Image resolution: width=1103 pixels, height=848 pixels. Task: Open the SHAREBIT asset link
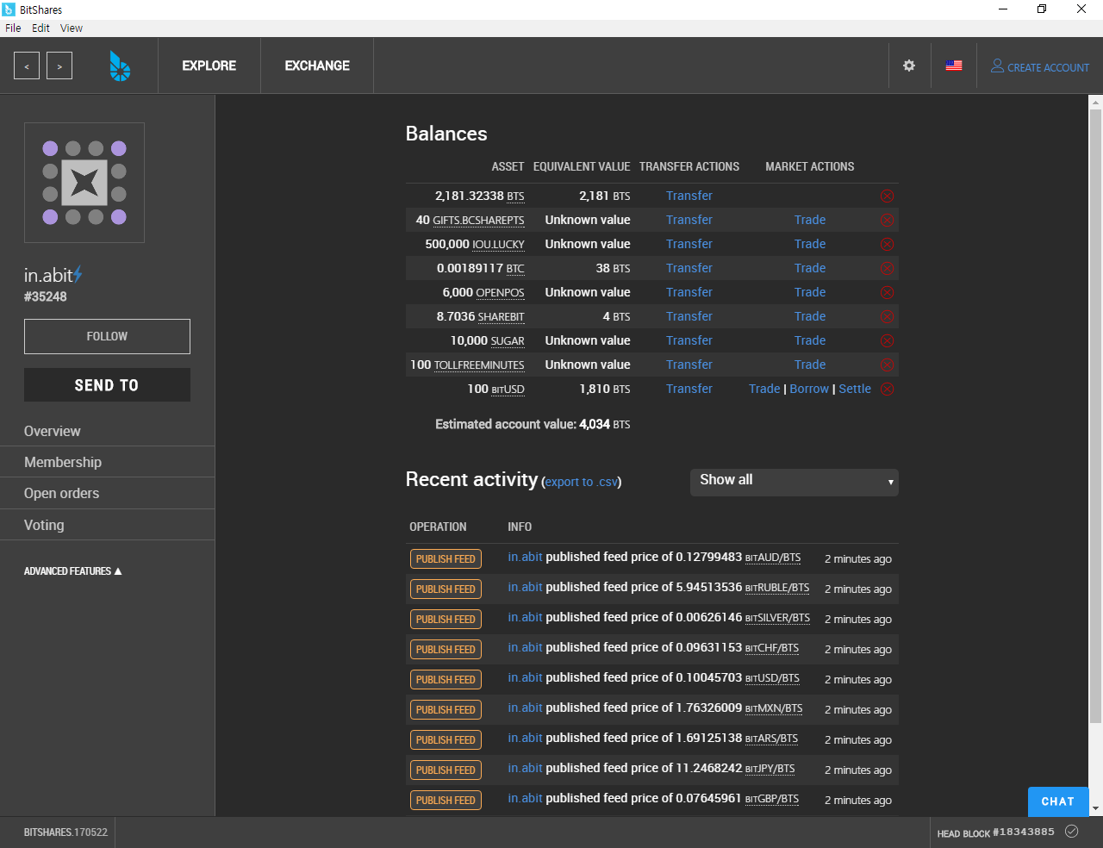501,317
